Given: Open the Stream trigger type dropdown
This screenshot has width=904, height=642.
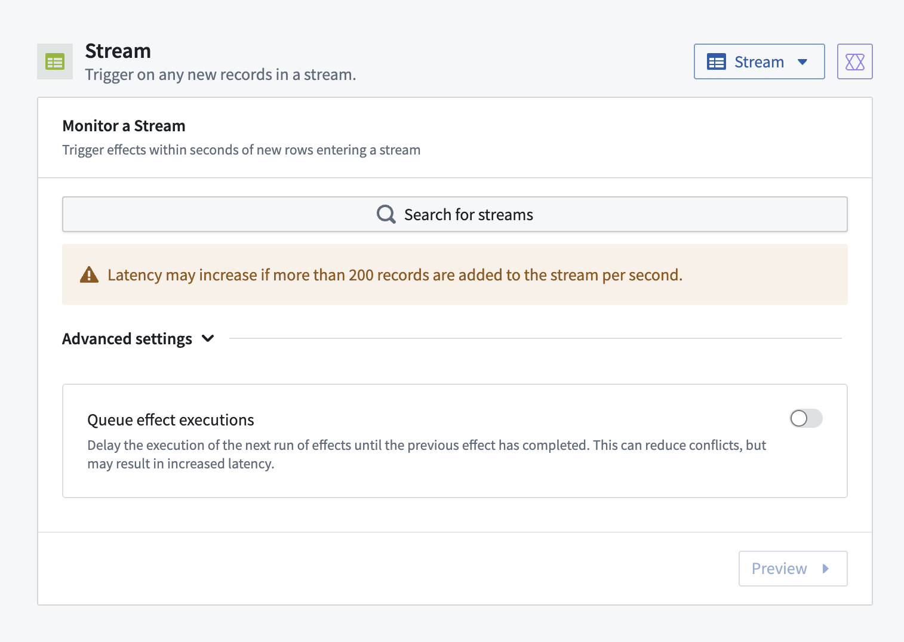Looking at the screenshot, I should tap(758, 61).
